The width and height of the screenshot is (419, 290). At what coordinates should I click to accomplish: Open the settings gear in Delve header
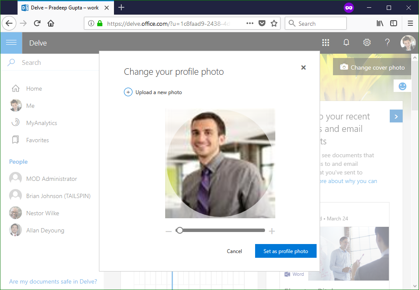coord(367,43)
